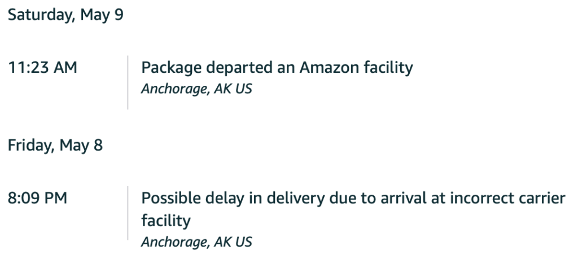Select the 11:23 AM timestamp
This screenshot has width=578, height=259.
[x=42, y=67]
